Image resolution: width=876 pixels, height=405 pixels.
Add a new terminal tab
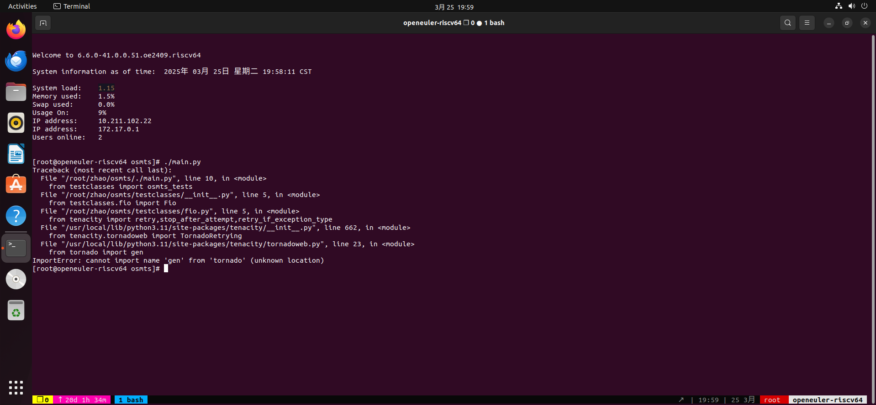(43, 23)
